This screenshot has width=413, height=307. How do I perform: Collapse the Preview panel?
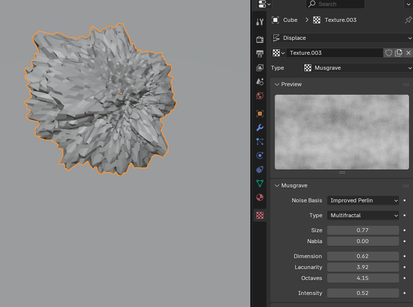pos(291,84)
